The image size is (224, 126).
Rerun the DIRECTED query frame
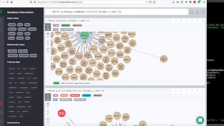[197, 91]
